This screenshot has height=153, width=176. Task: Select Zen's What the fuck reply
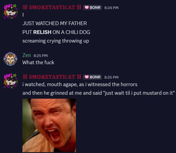click(x=38, y=62)
